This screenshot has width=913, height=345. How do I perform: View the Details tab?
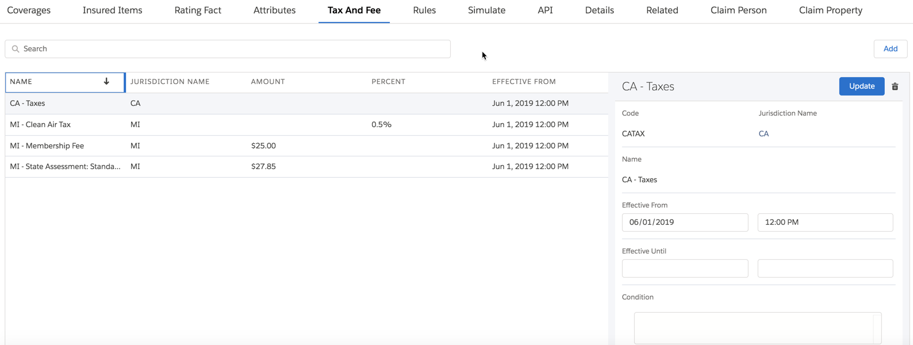point(599,10)
